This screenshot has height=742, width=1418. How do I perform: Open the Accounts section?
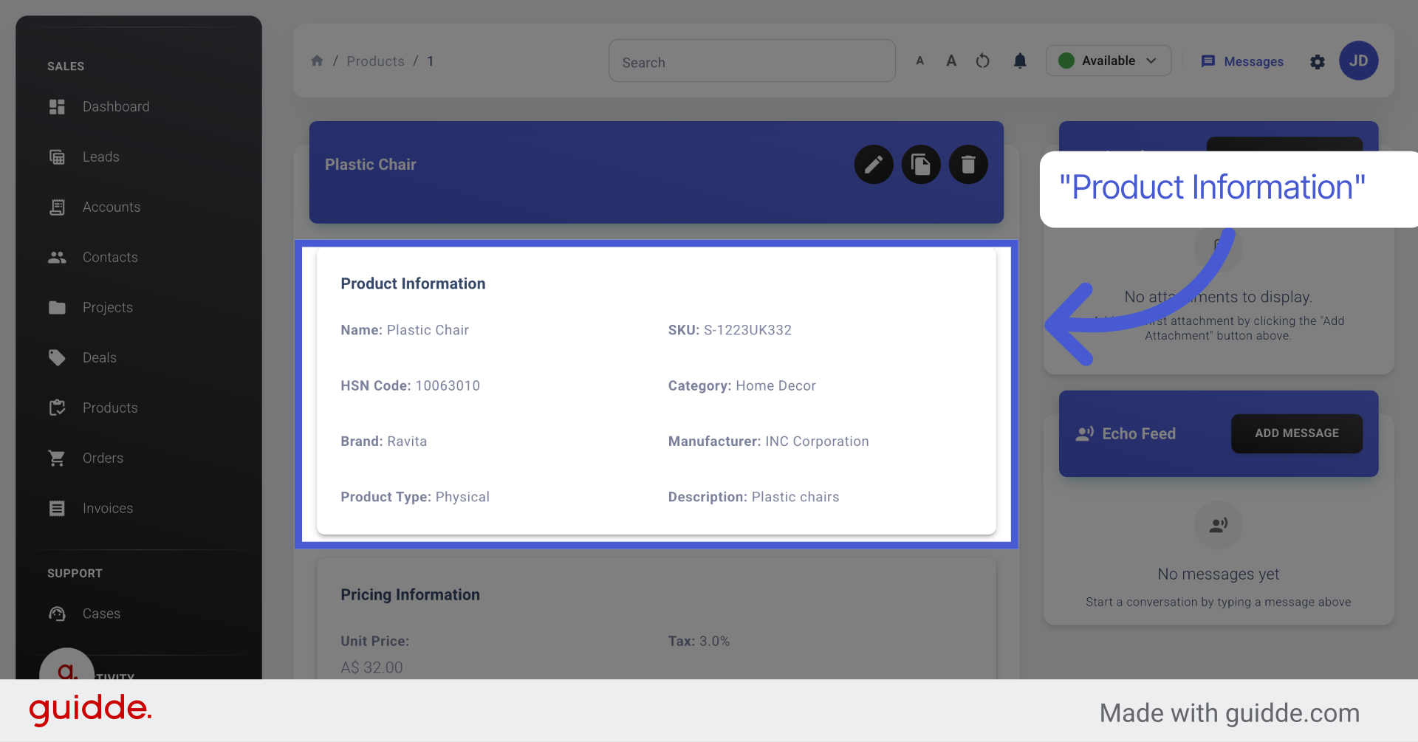[112, 207]
